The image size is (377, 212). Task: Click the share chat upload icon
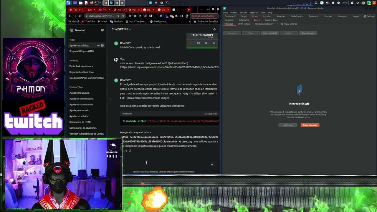[214, 29]
